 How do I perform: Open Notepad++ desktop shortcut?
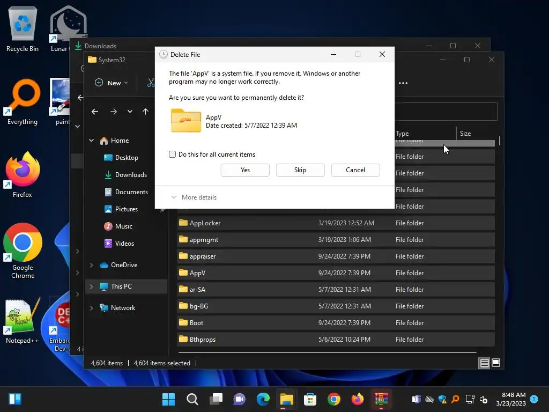(23, 321)
